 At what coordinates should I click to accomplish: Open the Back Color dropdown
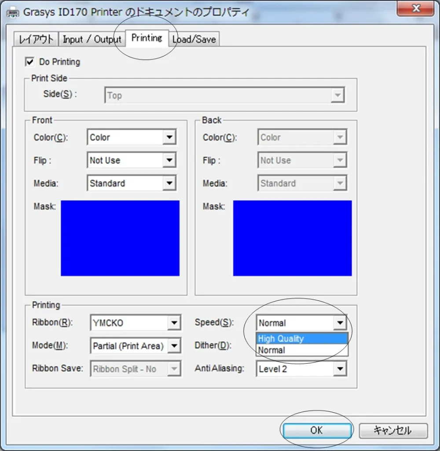pos(302,137)
